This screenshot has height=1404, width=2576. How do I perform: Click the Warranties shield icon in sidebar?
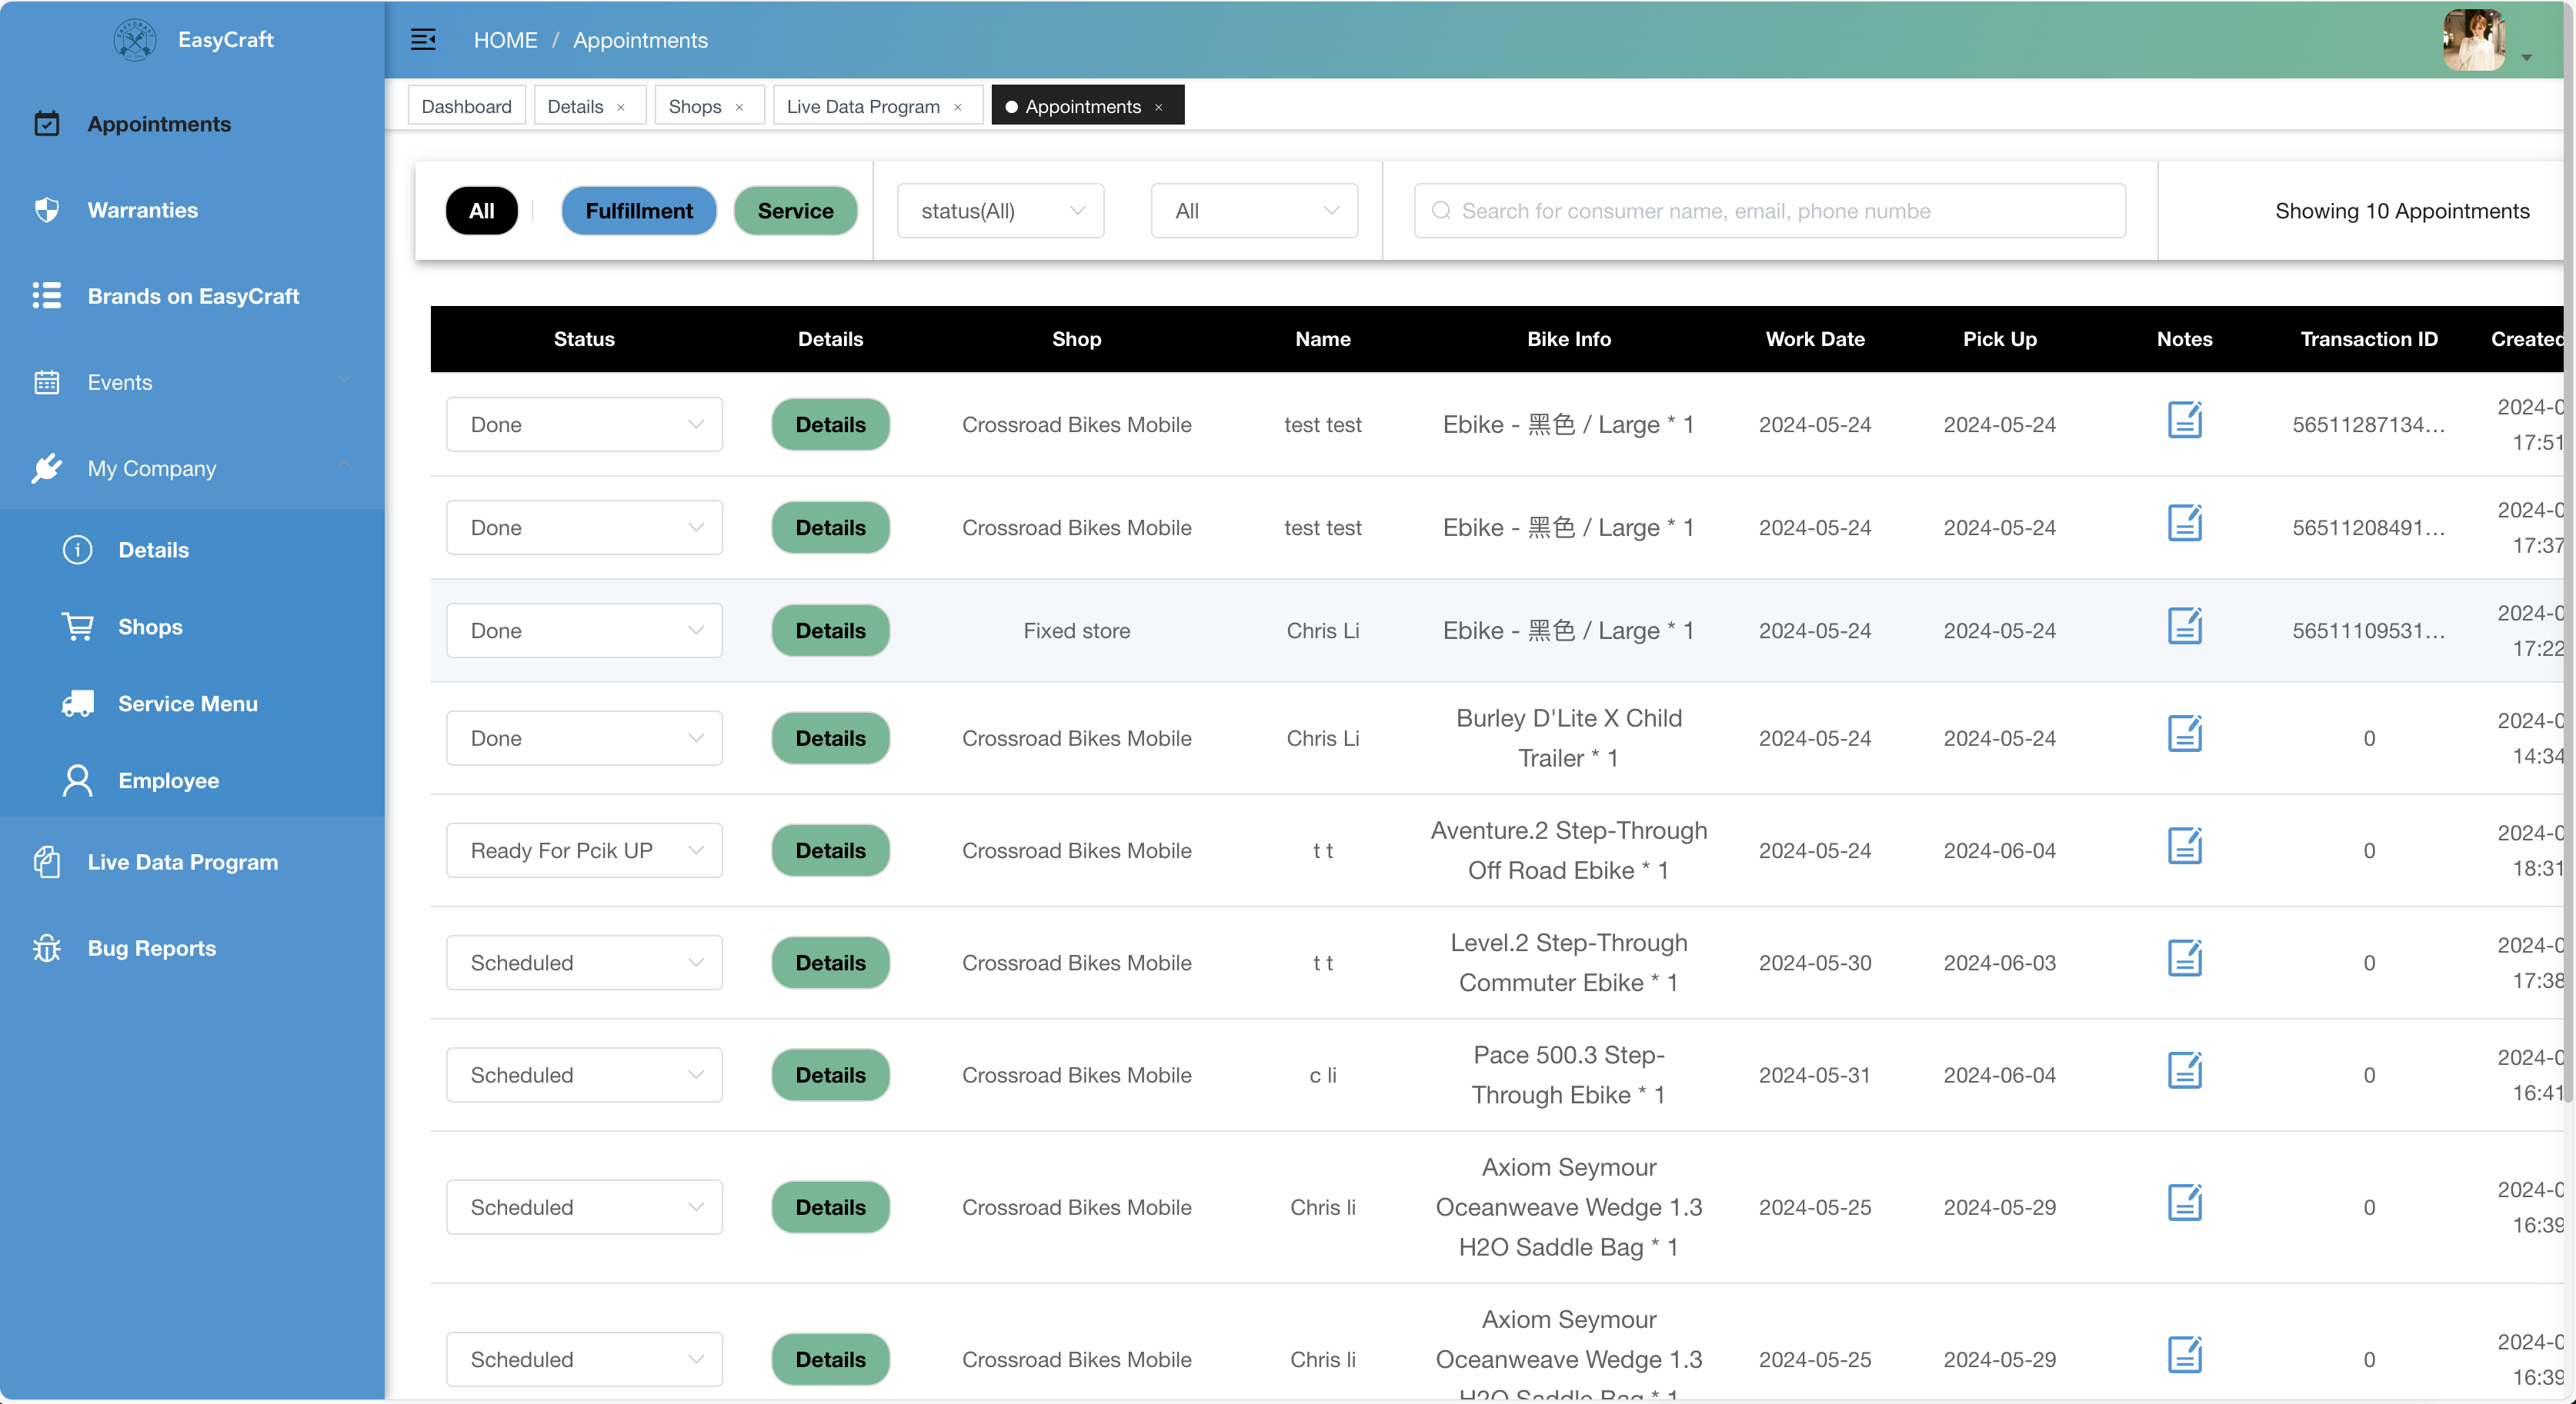click(x=47, y=210)
